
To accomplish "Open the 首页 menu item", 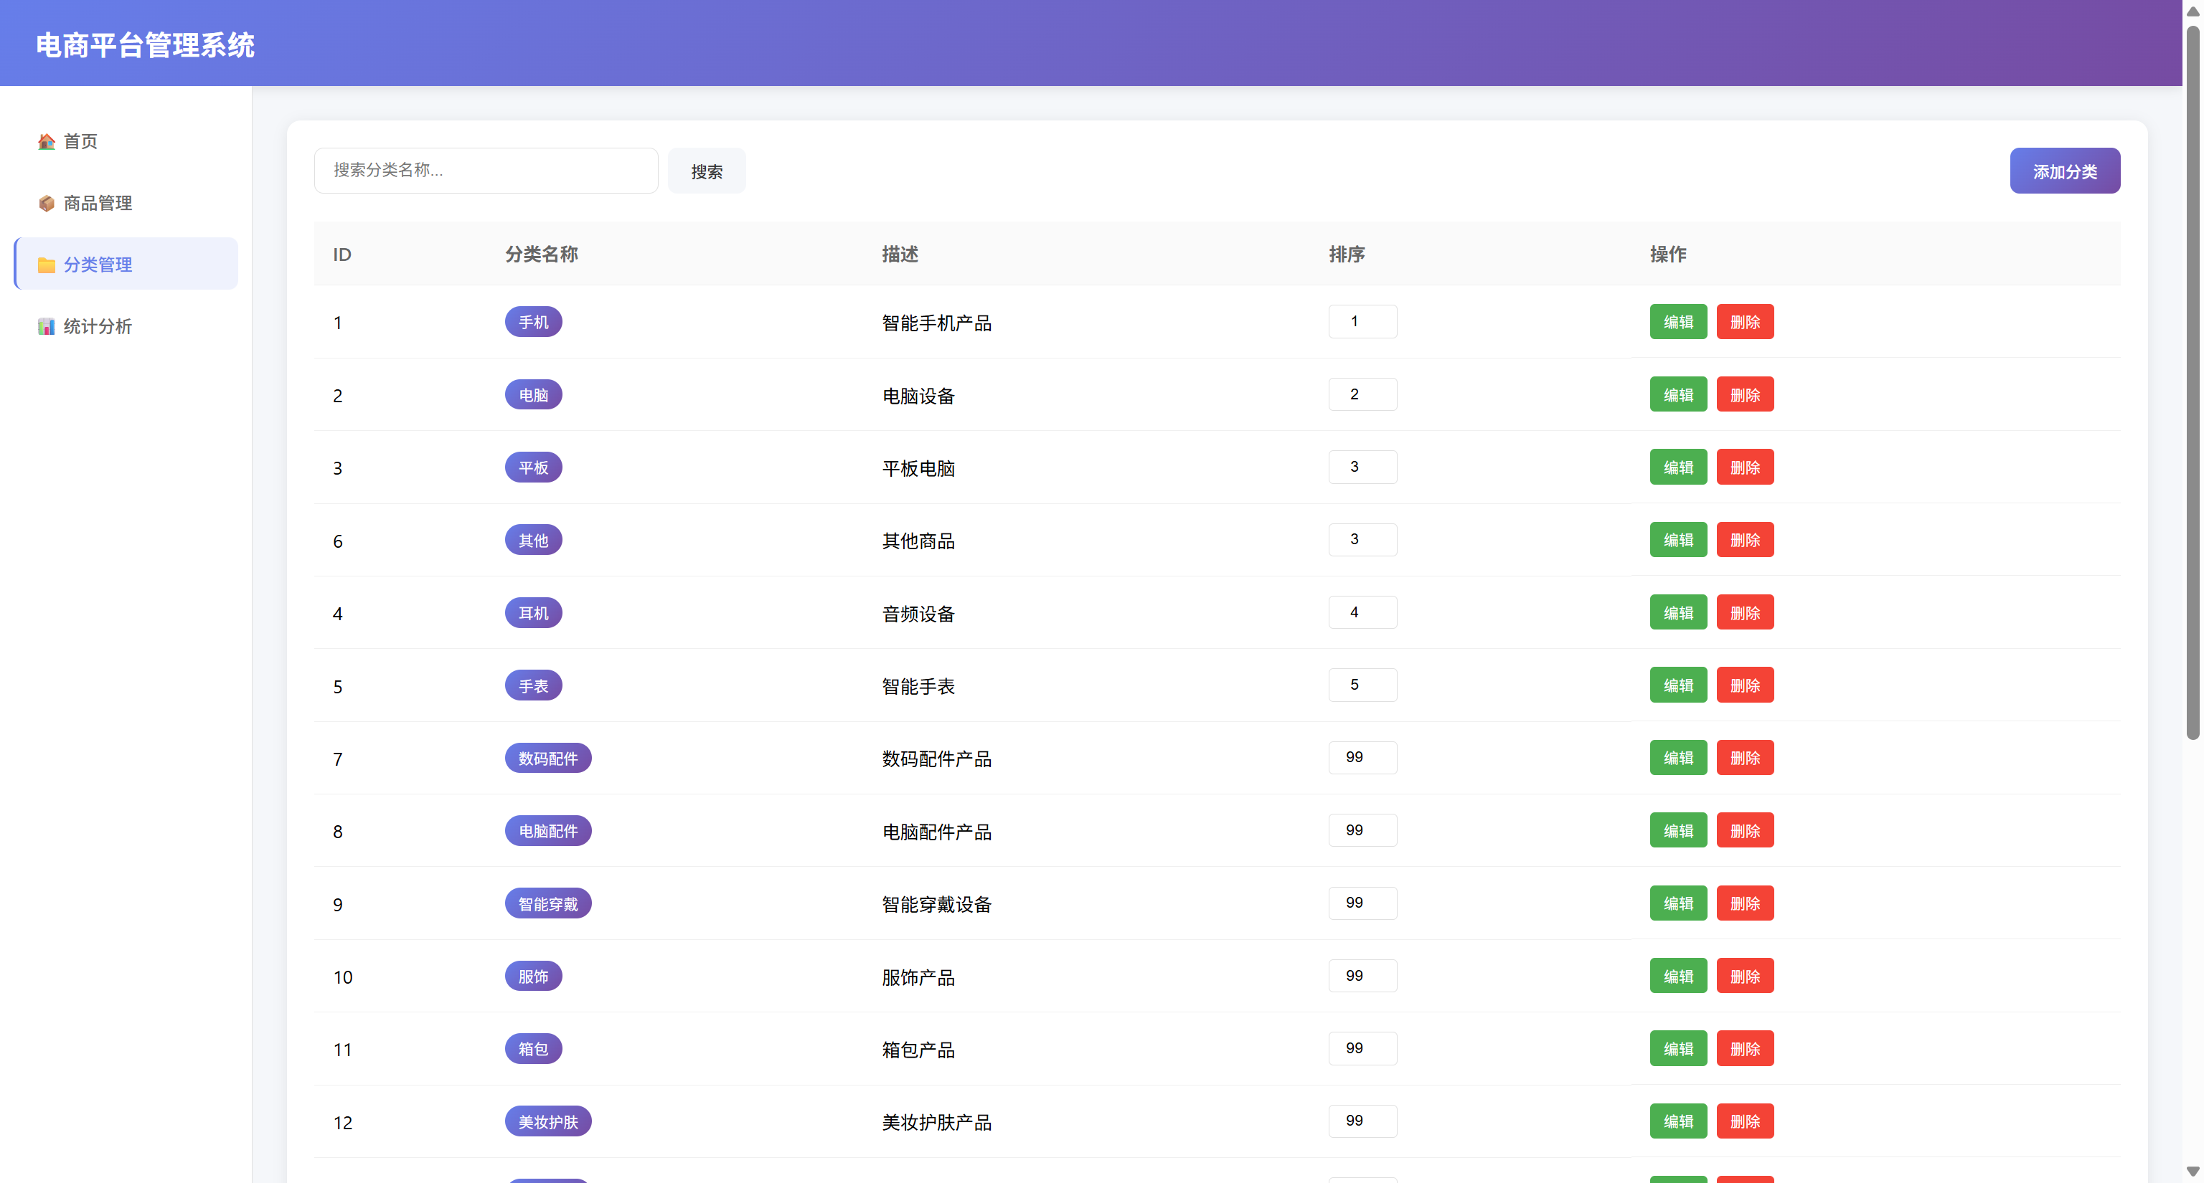I will pyautogui.click(x=126, y=141).
